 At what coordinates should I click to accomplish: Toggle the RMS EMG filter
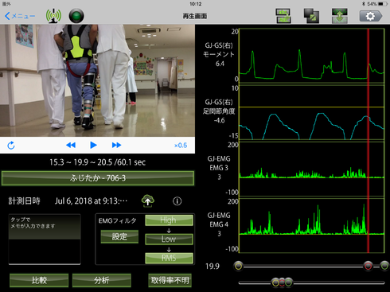[x=169, y=258]
